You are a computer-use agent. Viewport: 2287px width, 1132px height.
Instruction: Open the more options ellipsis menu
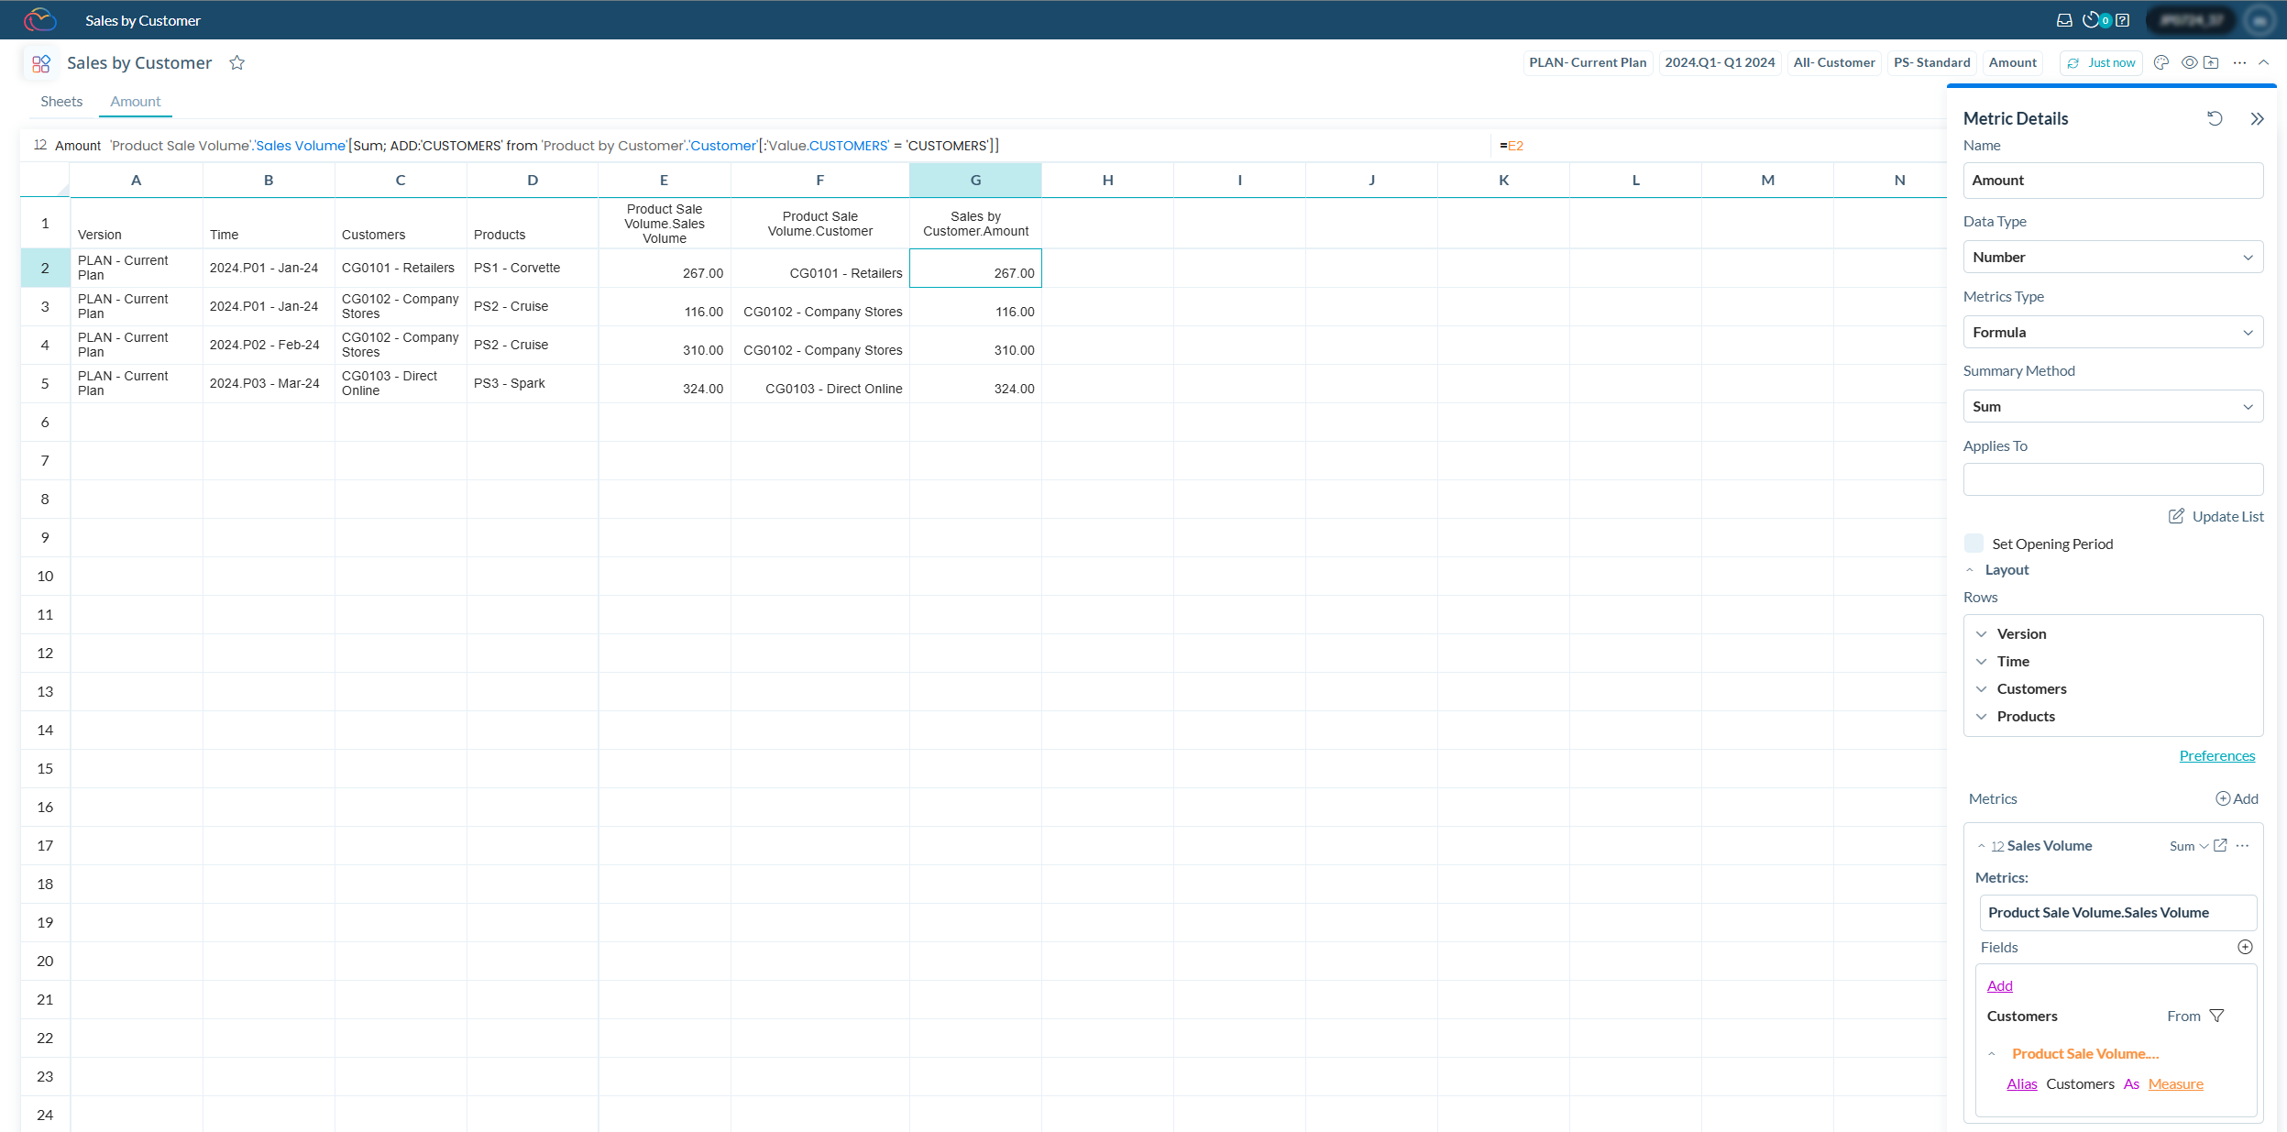[2241, 62]
